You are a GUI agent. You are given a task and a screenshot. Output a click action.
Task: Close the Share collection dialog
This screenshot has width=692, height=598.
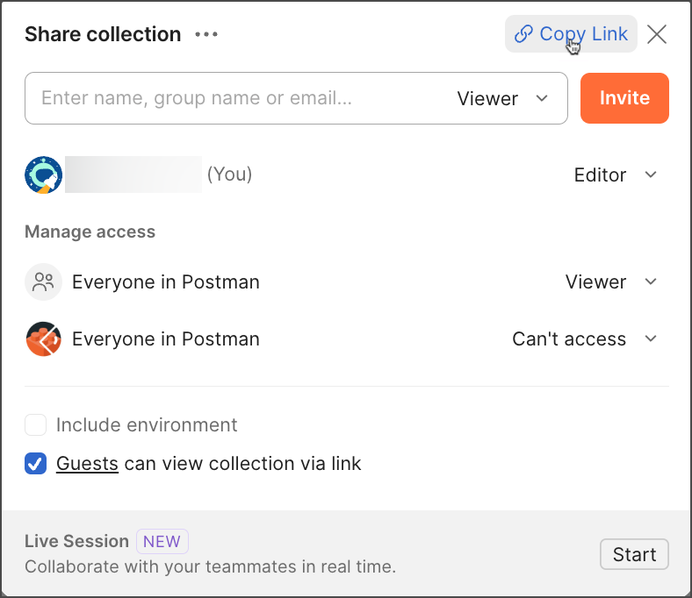coord(657,34)
